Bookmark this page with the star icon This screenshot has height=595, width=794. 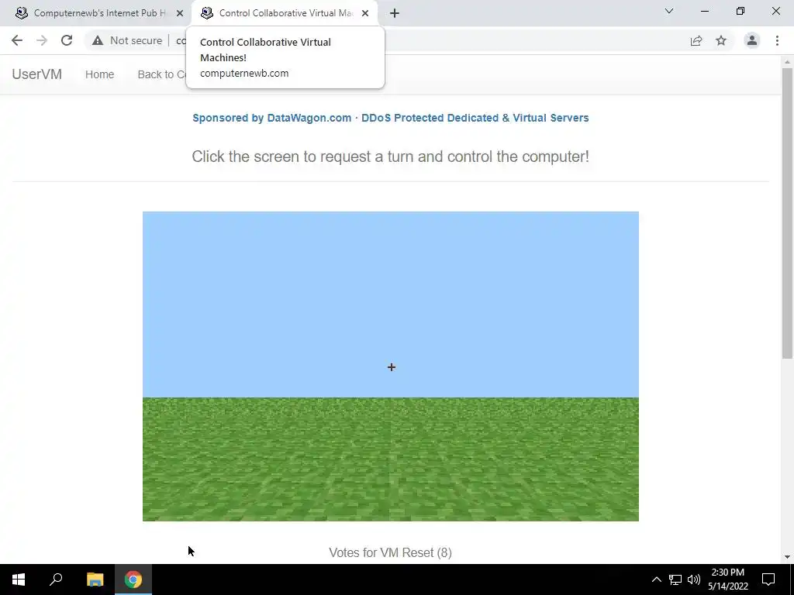click(721, 40)
